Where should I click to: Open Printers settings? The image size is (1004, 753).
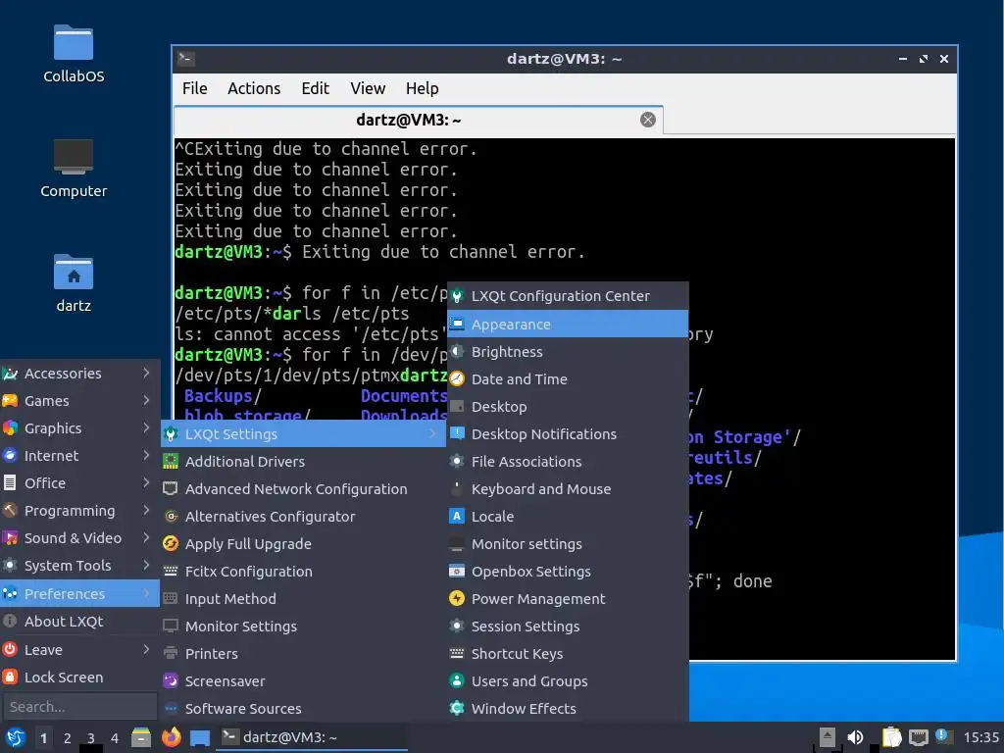click(303, 654)
